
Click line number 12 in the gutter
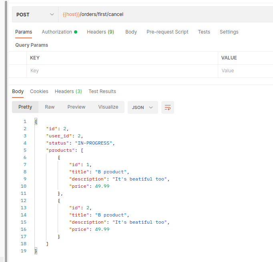click(x=24, y=200)
